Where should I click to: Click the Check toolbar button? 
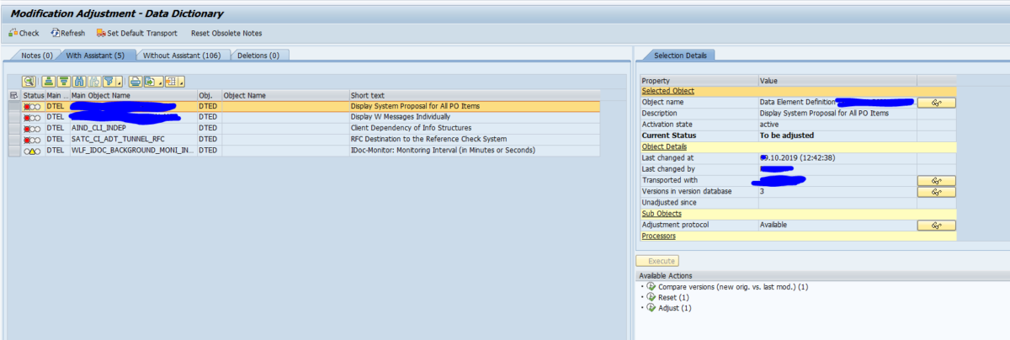[x=24, y=33]
